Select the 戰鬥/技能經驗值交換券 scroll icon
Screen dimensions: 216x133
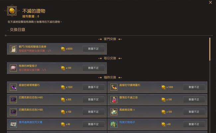pos(13,49)
